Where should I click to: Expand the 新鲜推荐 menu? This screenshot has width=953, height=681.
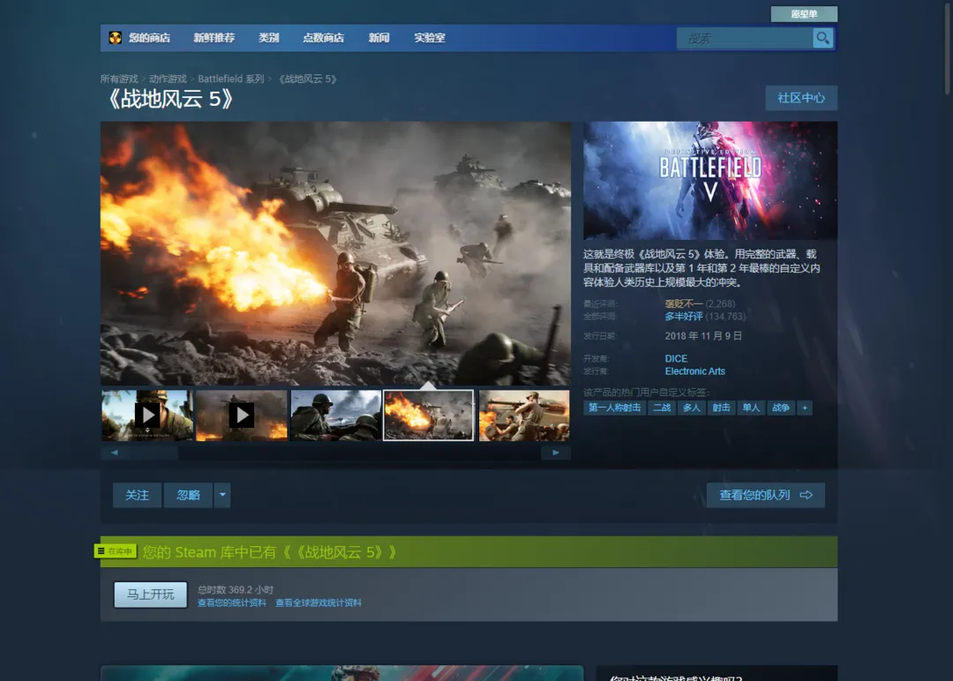[x=214, y=38]
